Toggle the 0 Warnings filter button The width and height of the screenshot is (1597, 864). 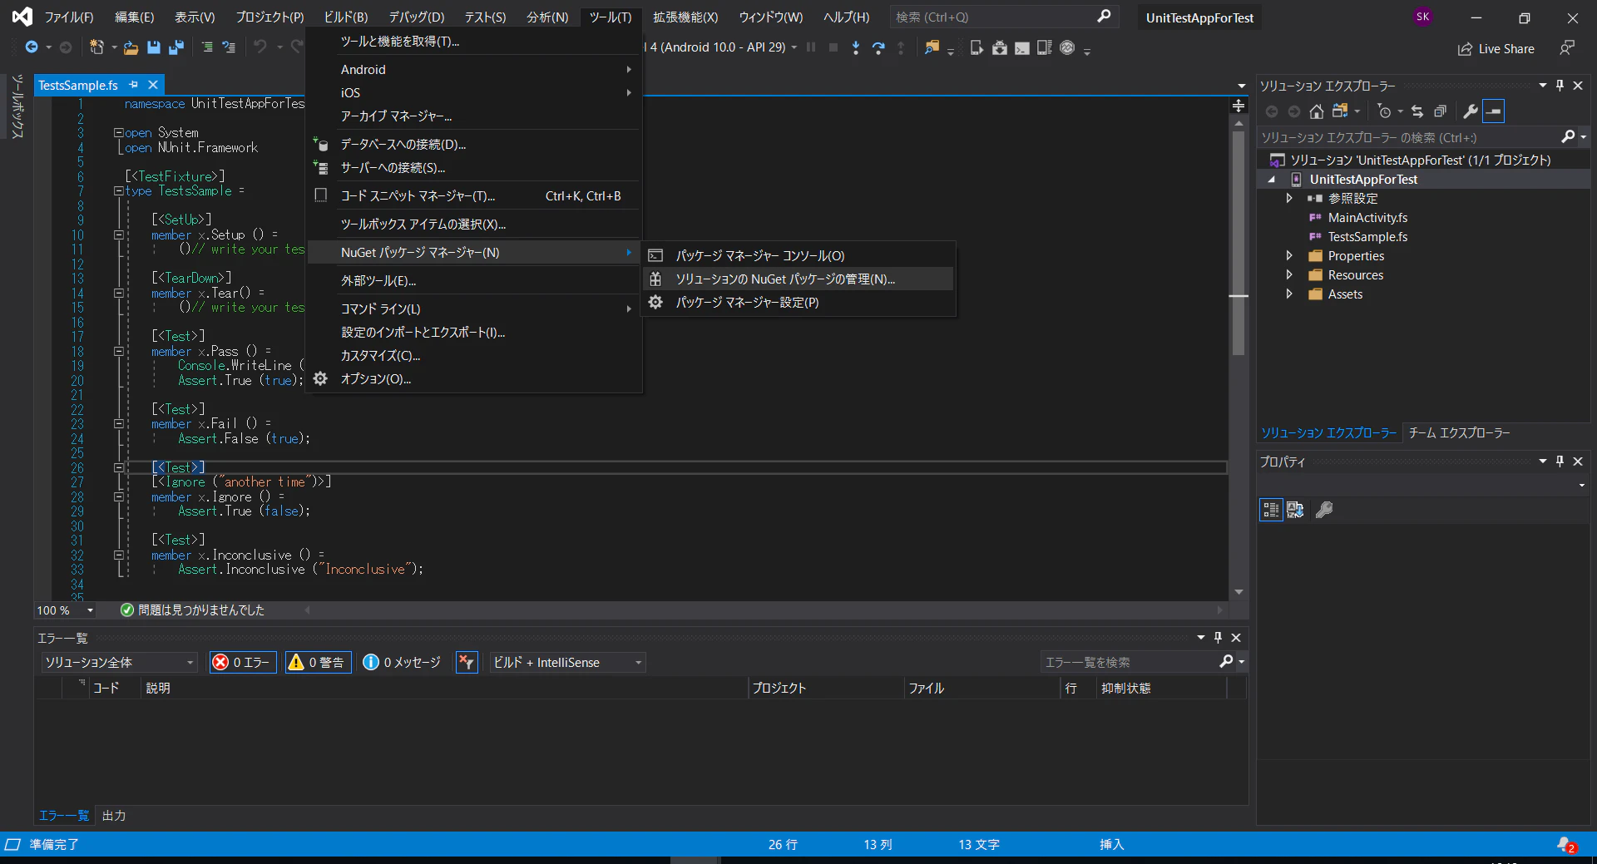pos(318,662)
